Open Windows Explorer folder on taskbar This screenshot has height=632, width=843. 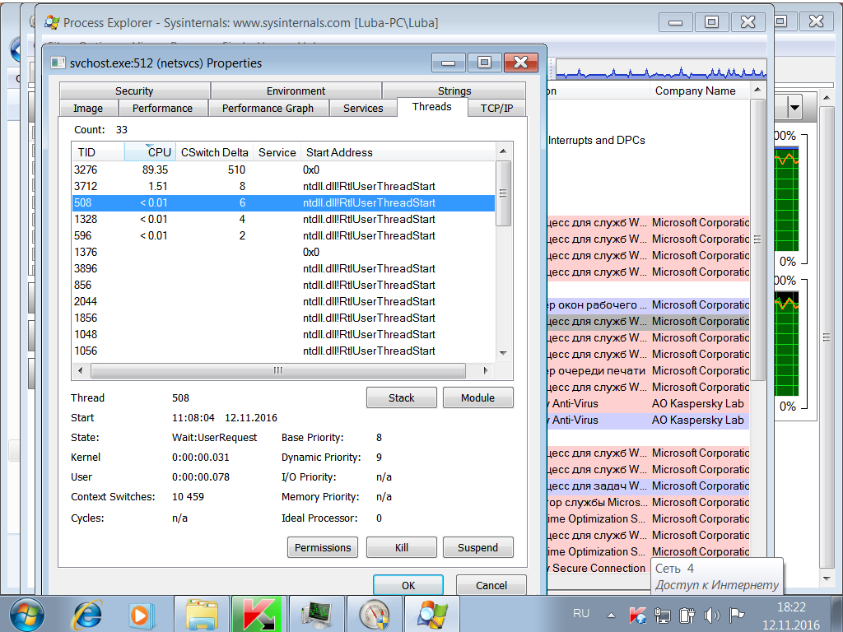[202, 614]
